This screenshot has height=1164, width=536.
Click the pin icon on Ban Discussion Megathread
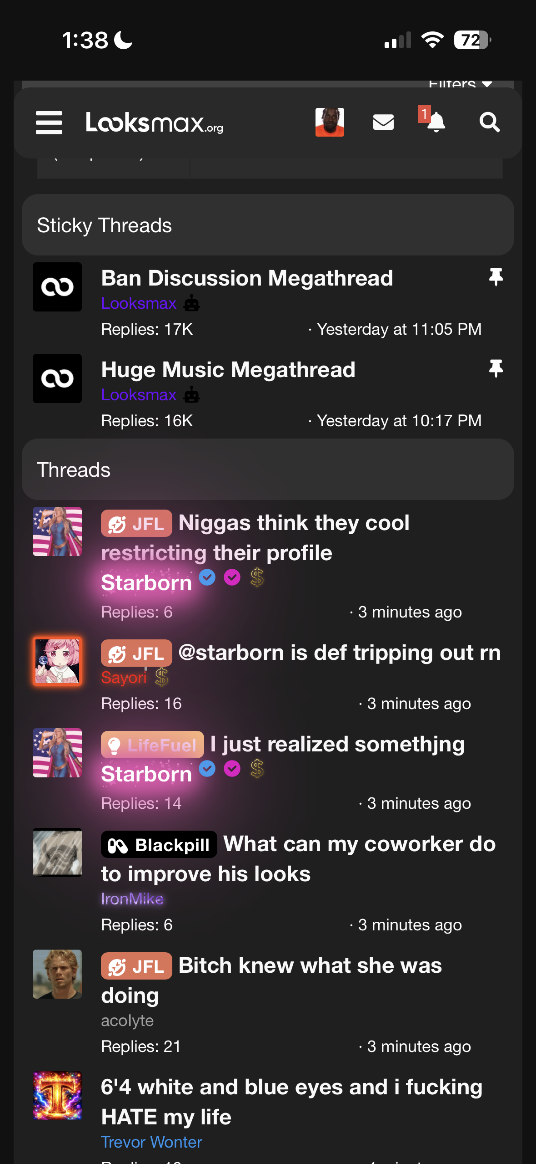pos(496,277)
